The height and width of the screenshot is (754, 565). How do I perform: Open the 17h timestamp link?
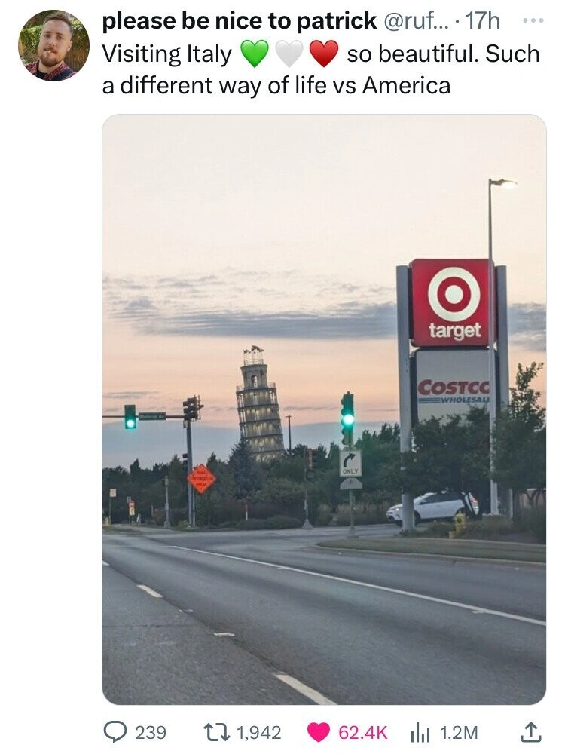(x=483, y=21)
